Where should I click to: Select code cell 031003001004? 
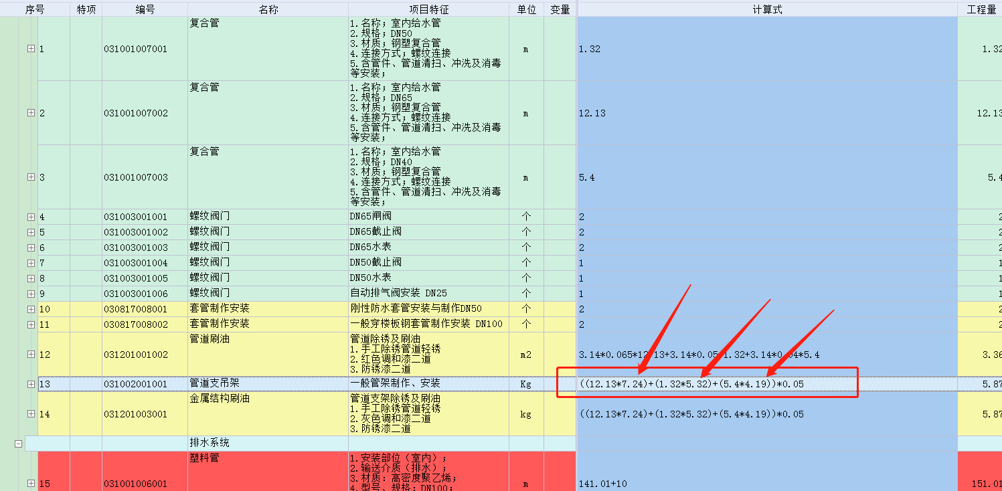click(x=145, y=263)
